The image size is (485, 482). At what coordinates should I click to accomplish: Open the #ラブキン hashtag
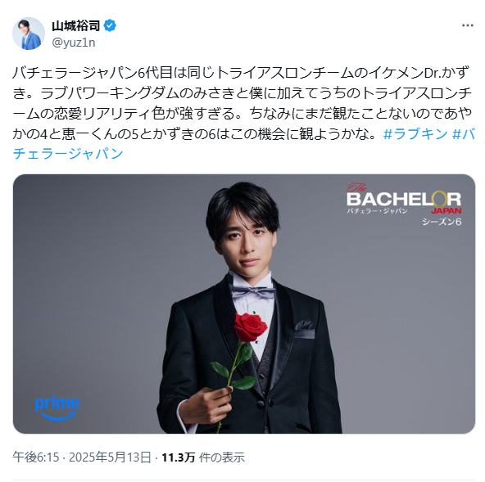pos(415,133)
